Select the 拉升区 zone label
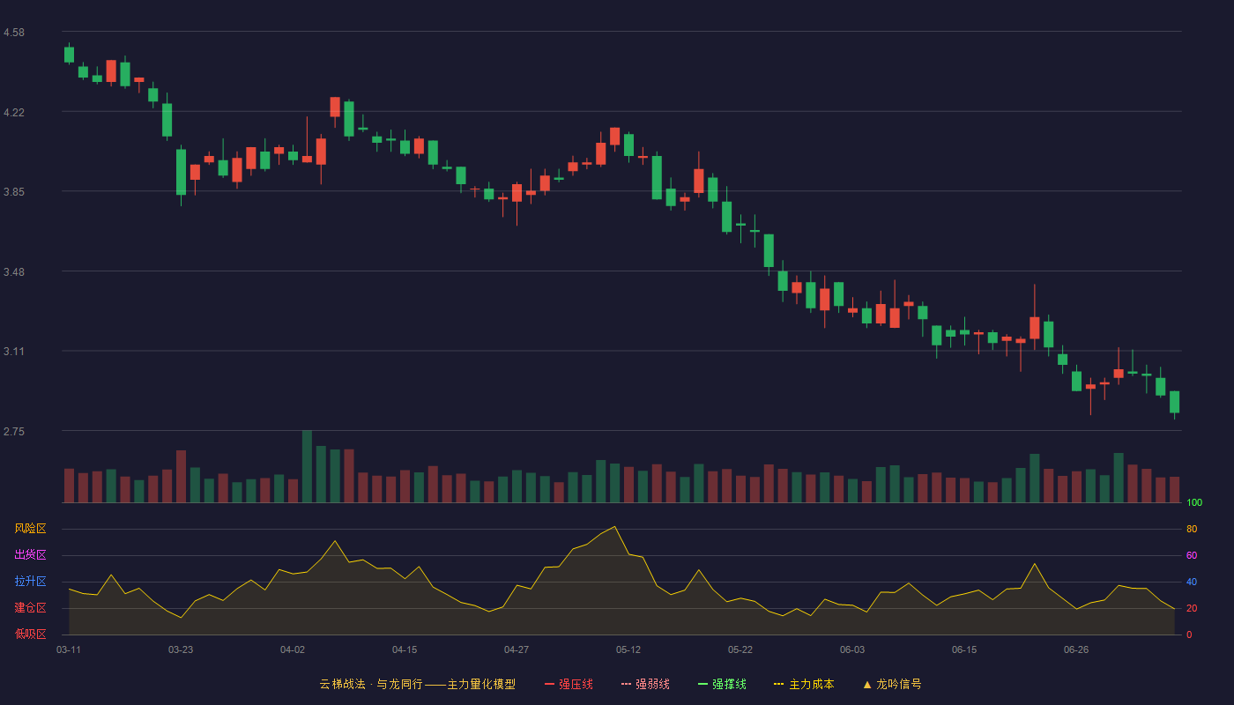Viewport: 1234px width, 705px height. click(30, 582)
